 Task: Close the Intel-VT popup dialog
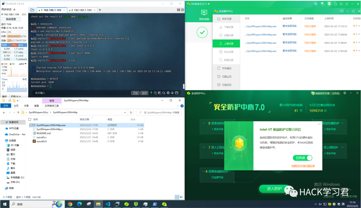(x=319, y=124)
